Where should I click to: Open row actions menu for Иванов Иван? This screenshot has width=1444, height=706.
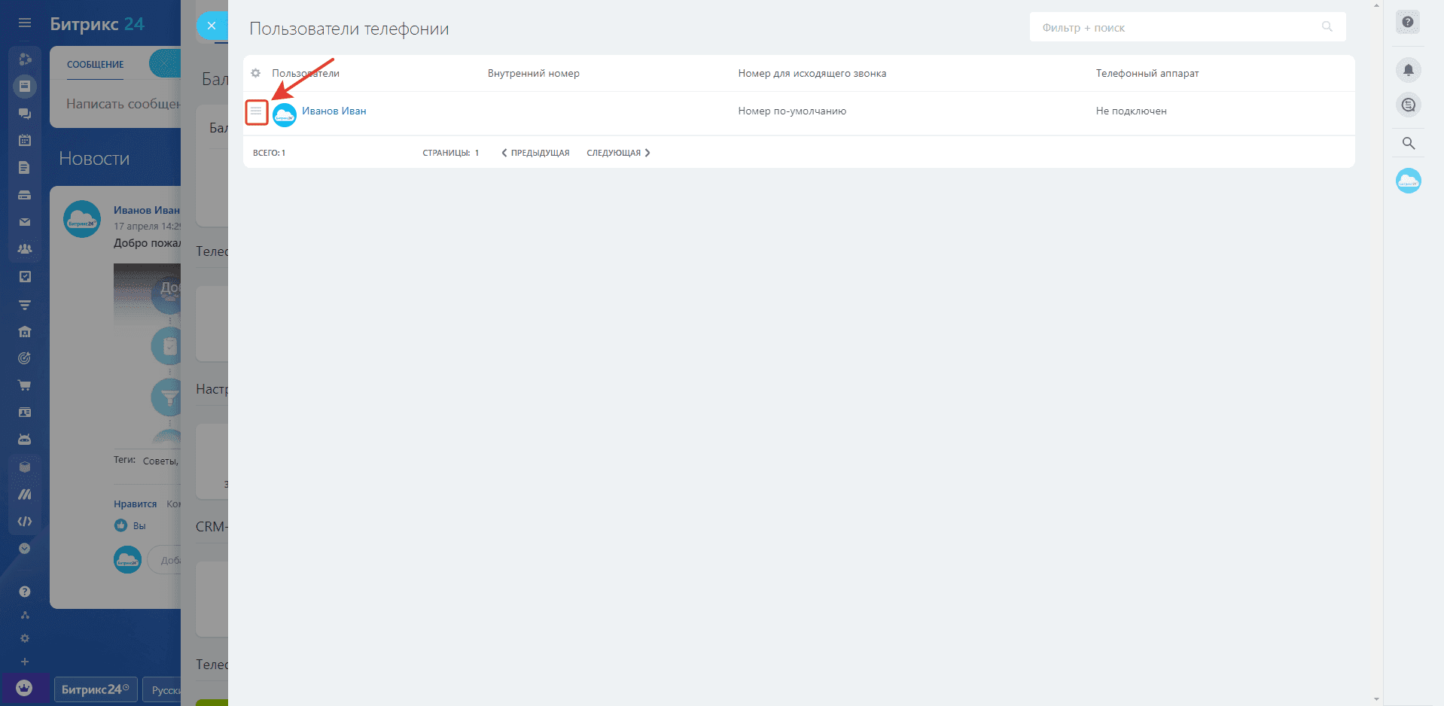pos(256,111)
